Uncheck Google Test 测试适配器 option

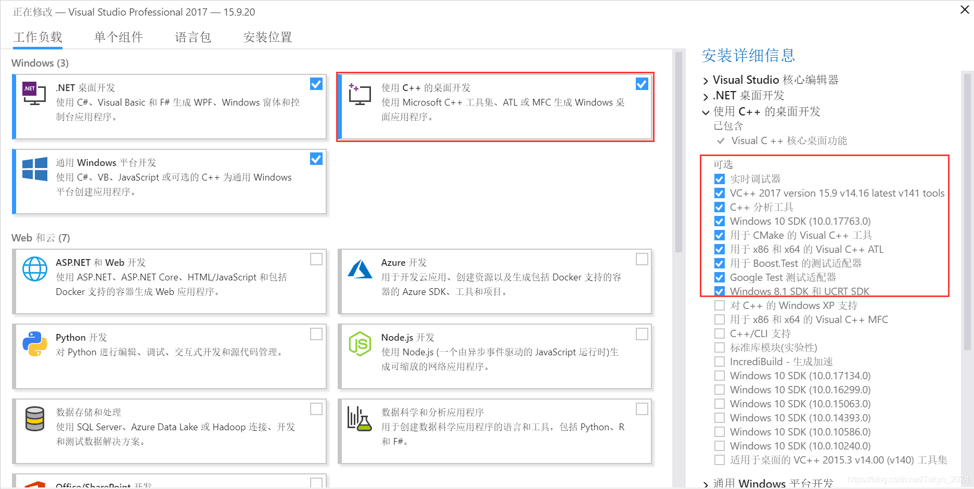(720, 277)
